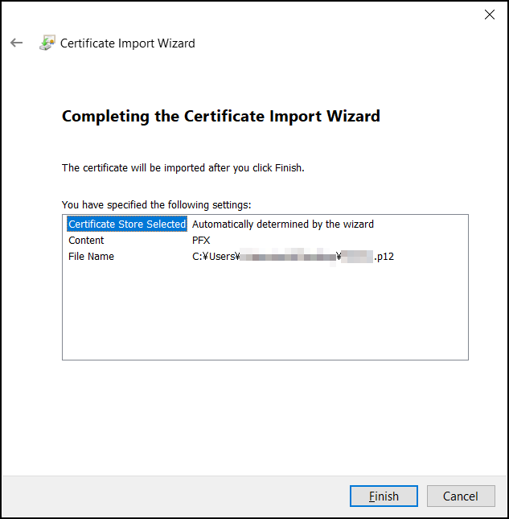Click the blank footer area left of Finish
The height and width of the screenshot is (519, 509).
point(177,496)
